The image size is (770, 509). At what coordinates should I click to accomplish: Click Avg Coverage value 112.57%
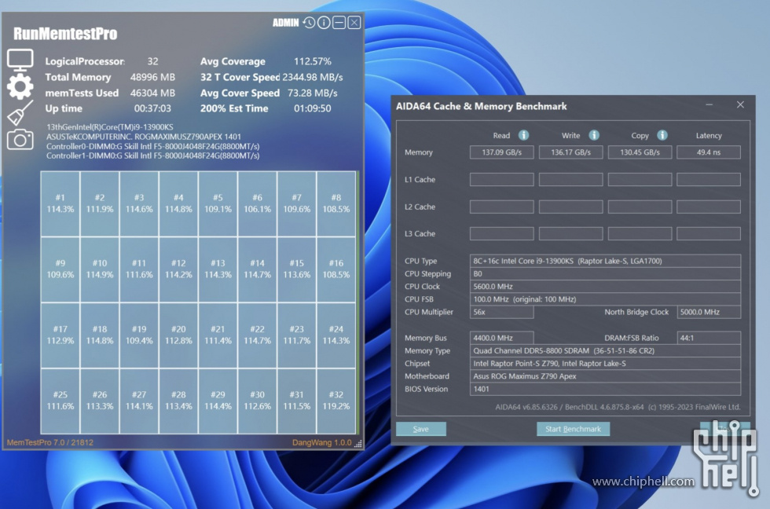(313, 61)
